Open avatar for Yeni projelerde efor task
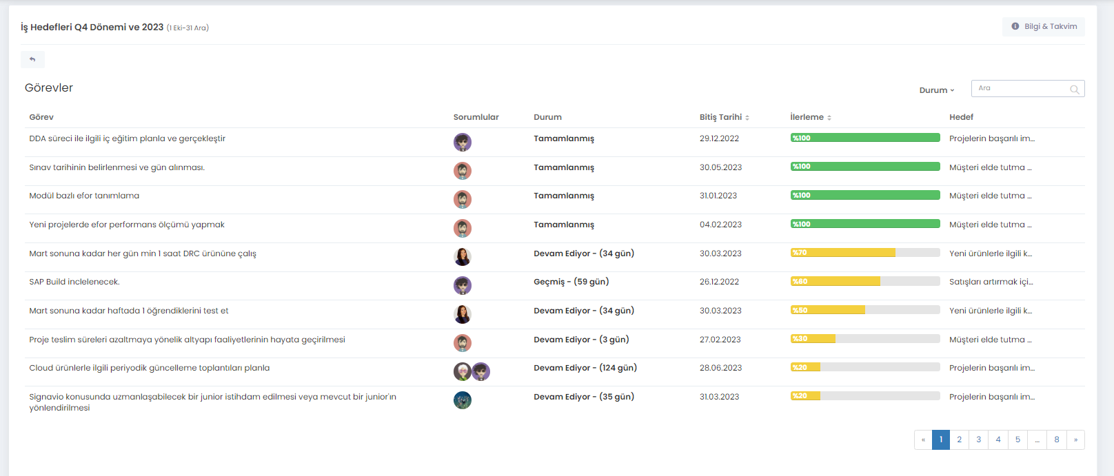The image size is (1114, 476). [x=463, y=228]
